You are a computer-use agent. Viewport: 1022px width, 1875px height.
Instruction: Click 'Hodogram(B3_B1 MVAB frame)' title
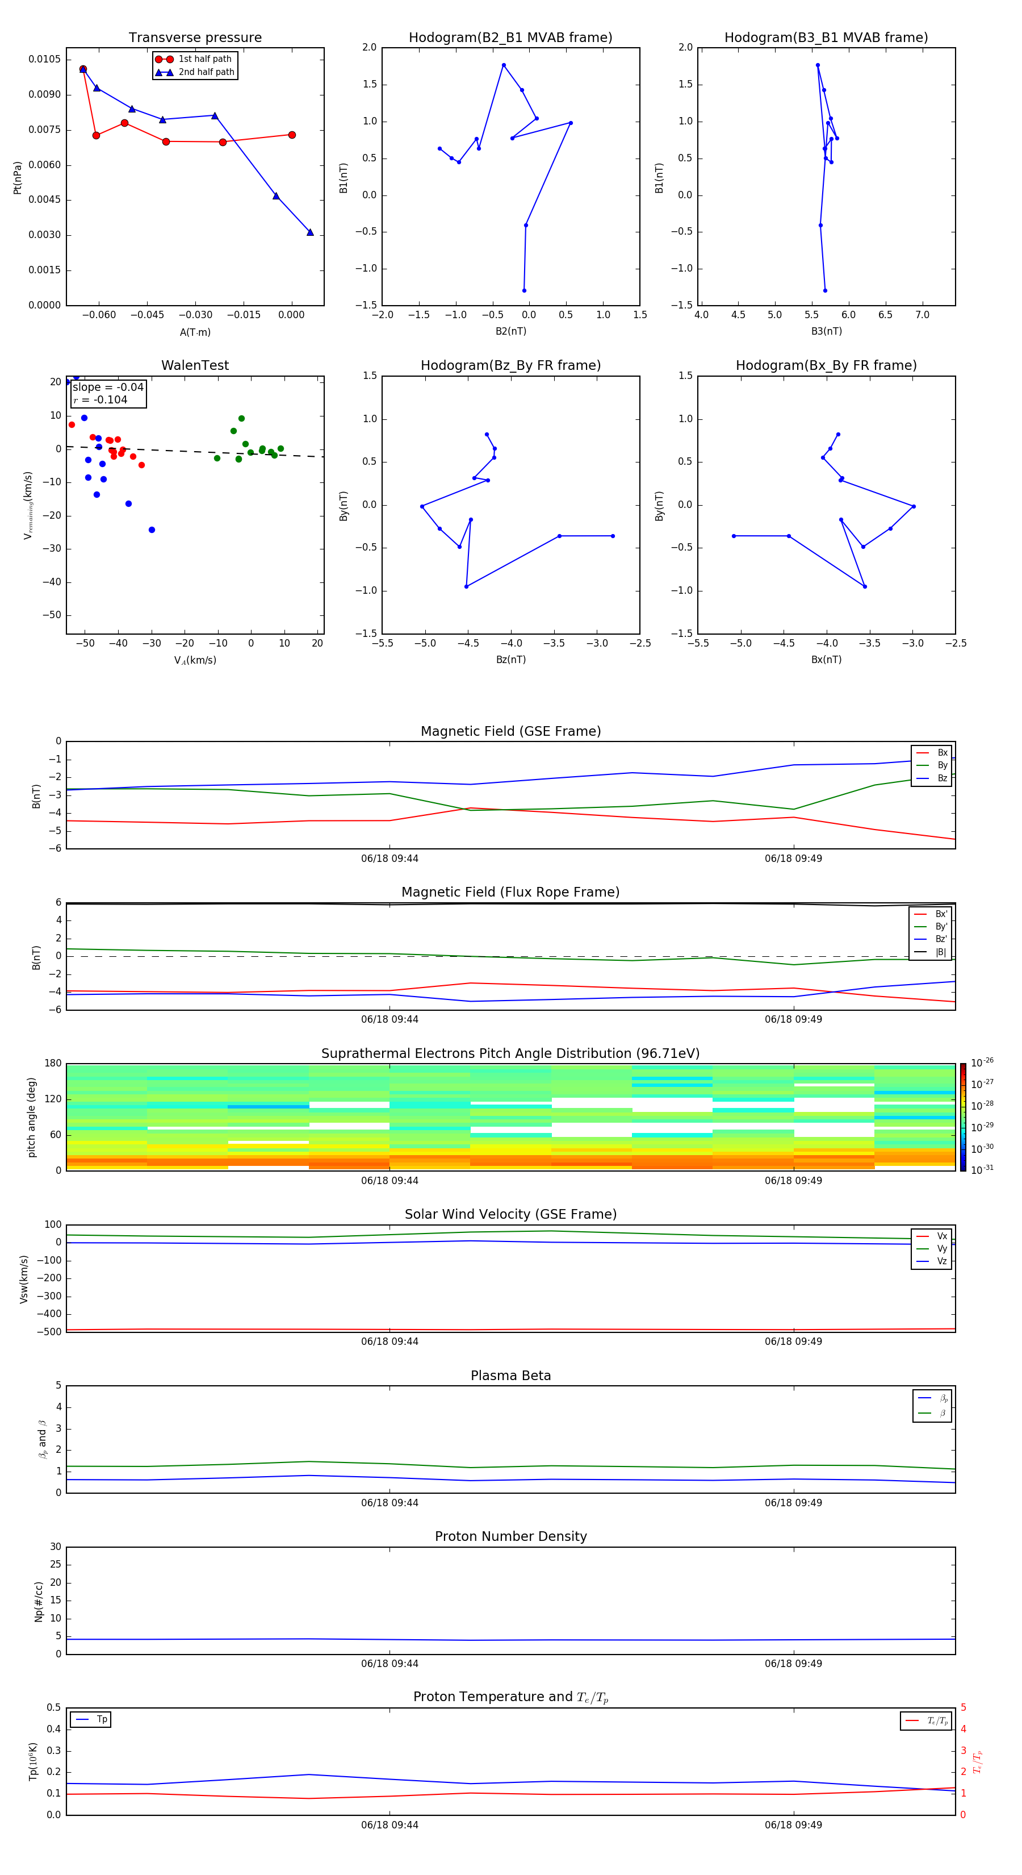point(826,38)
